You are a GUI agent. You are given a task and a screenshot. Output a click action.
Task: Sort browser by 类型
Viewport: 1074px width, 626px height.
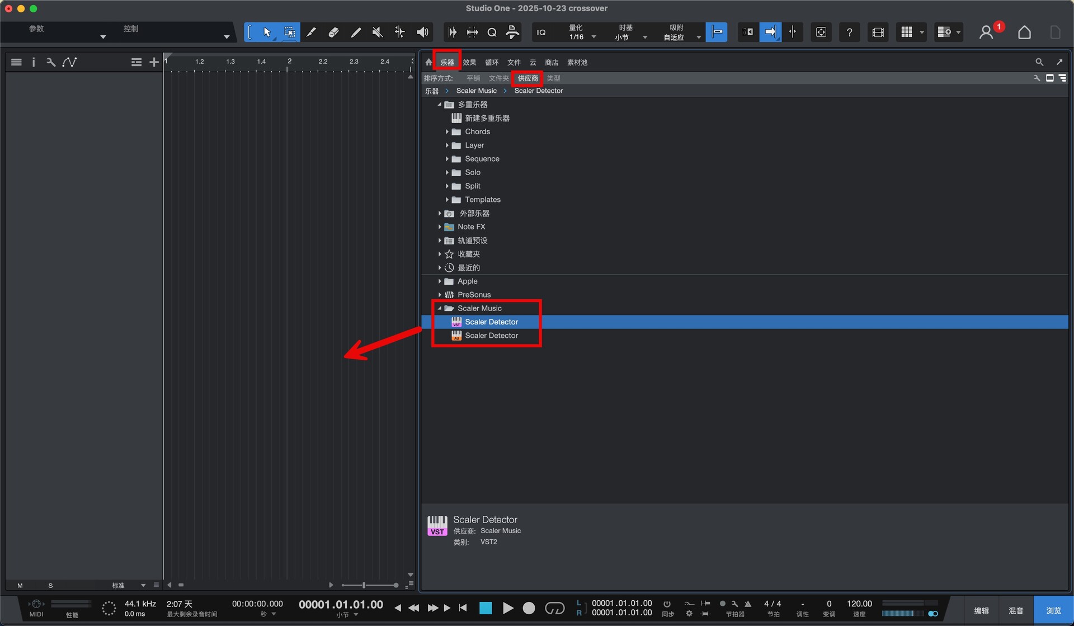(x=553, y=78)
